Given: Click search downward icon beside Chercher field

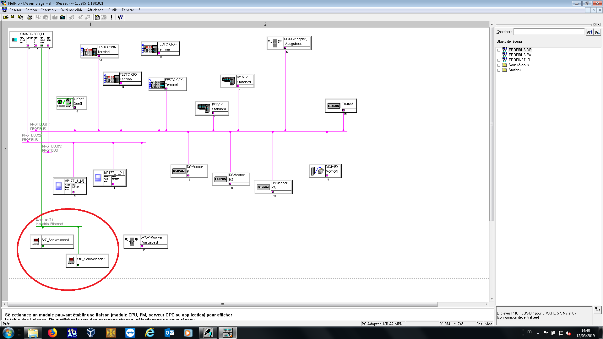Looking at the screenshot, I should click(597, 32).
